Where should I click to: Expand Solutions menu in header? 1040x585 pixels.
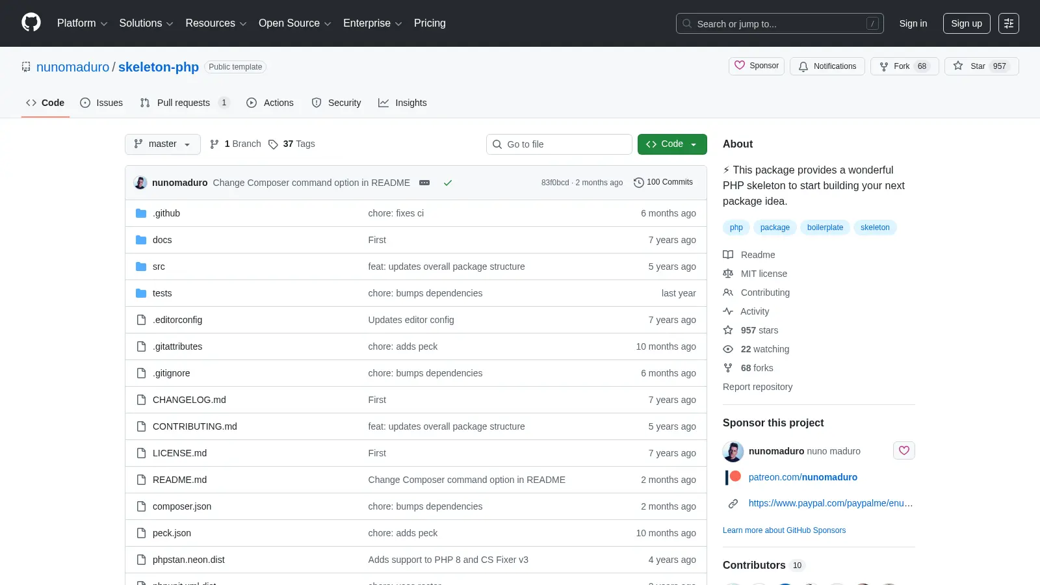pos(146,23)
